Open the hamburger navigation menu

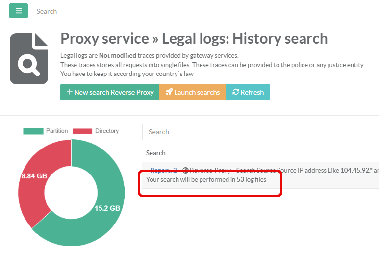coord(19,11)
